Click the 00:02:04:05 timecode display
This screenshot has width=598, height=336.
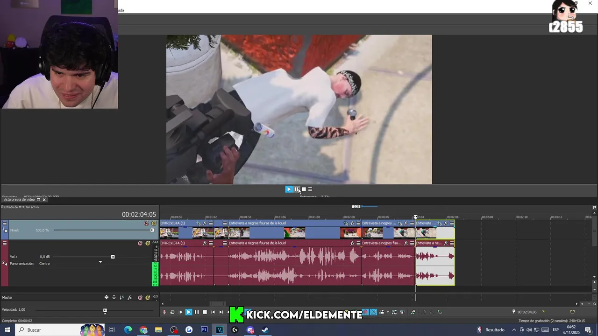pos(139,215)
